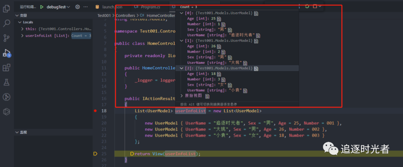
Task: Switch to the Program.cs tab
Action: (148, 7)
